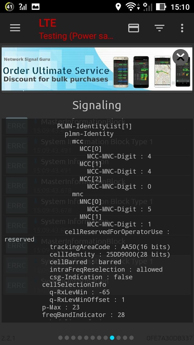Tap the Signaling section heading
The height and width of the screenshot is (345, 194).
click(97, 105)
